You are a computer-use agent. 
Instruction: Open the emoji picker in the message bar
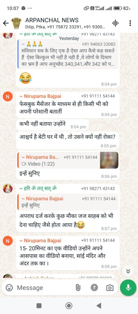click(x=9, y=288)
